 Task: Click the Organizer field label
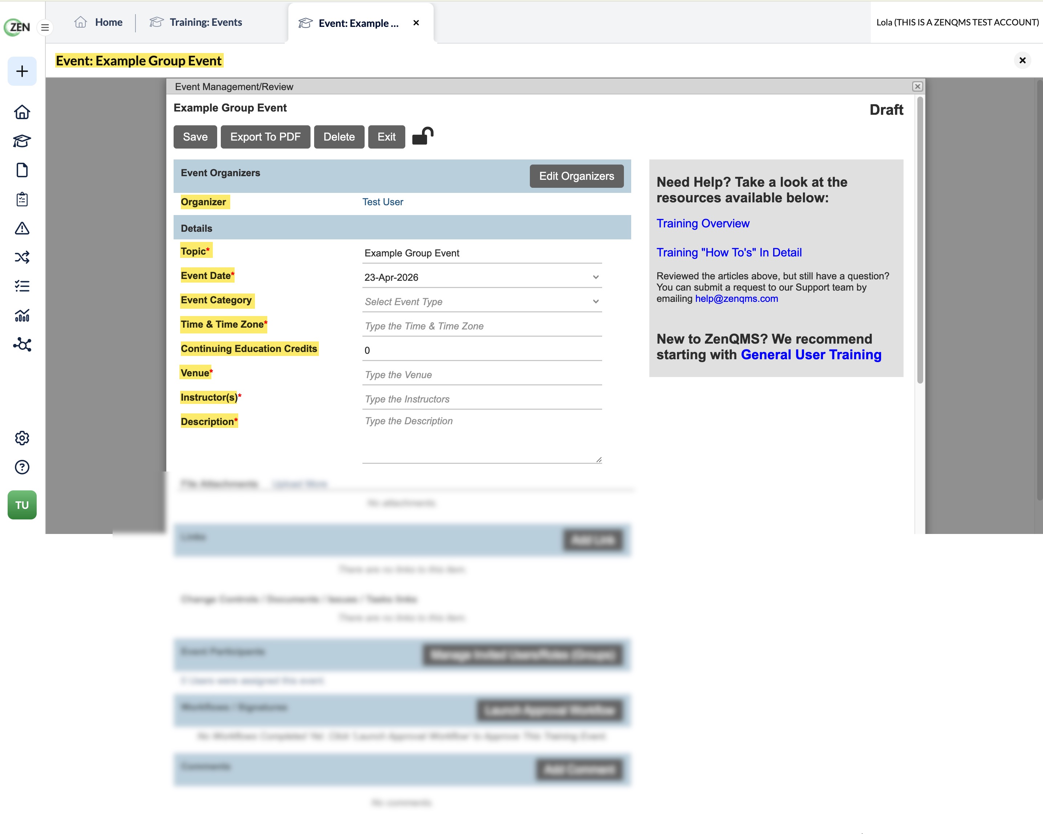click(x=204, y=202)
